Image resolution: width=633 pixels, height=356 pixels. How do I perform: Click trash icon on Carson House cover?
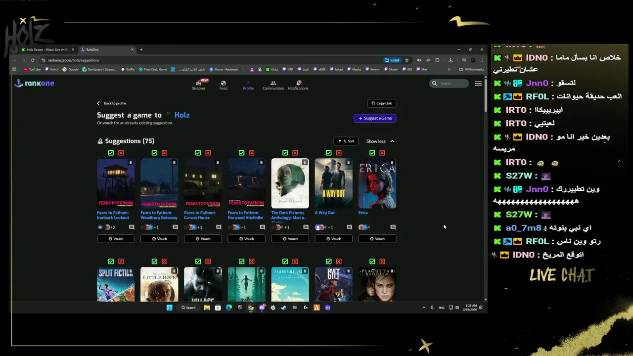coord(218,162)
